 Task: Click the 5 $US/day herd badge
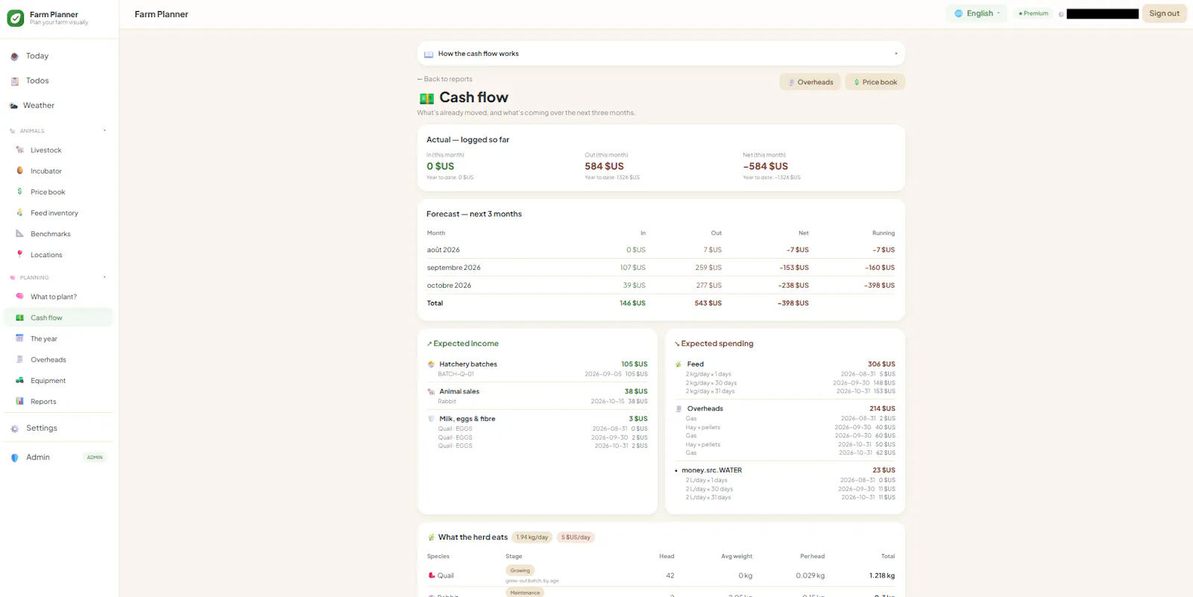[x=576, y=537]
